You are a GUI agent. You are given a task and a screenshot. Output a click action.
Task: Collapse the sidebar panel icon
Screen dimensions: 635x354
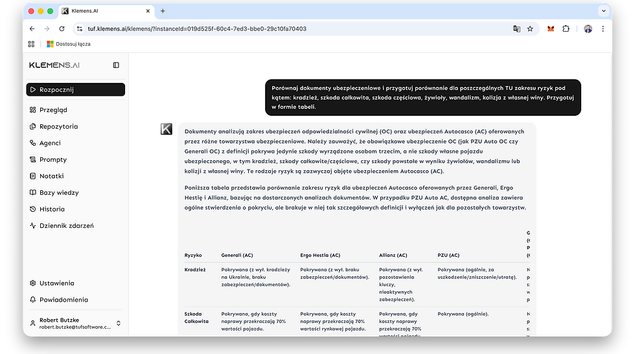tap(116, 65)
